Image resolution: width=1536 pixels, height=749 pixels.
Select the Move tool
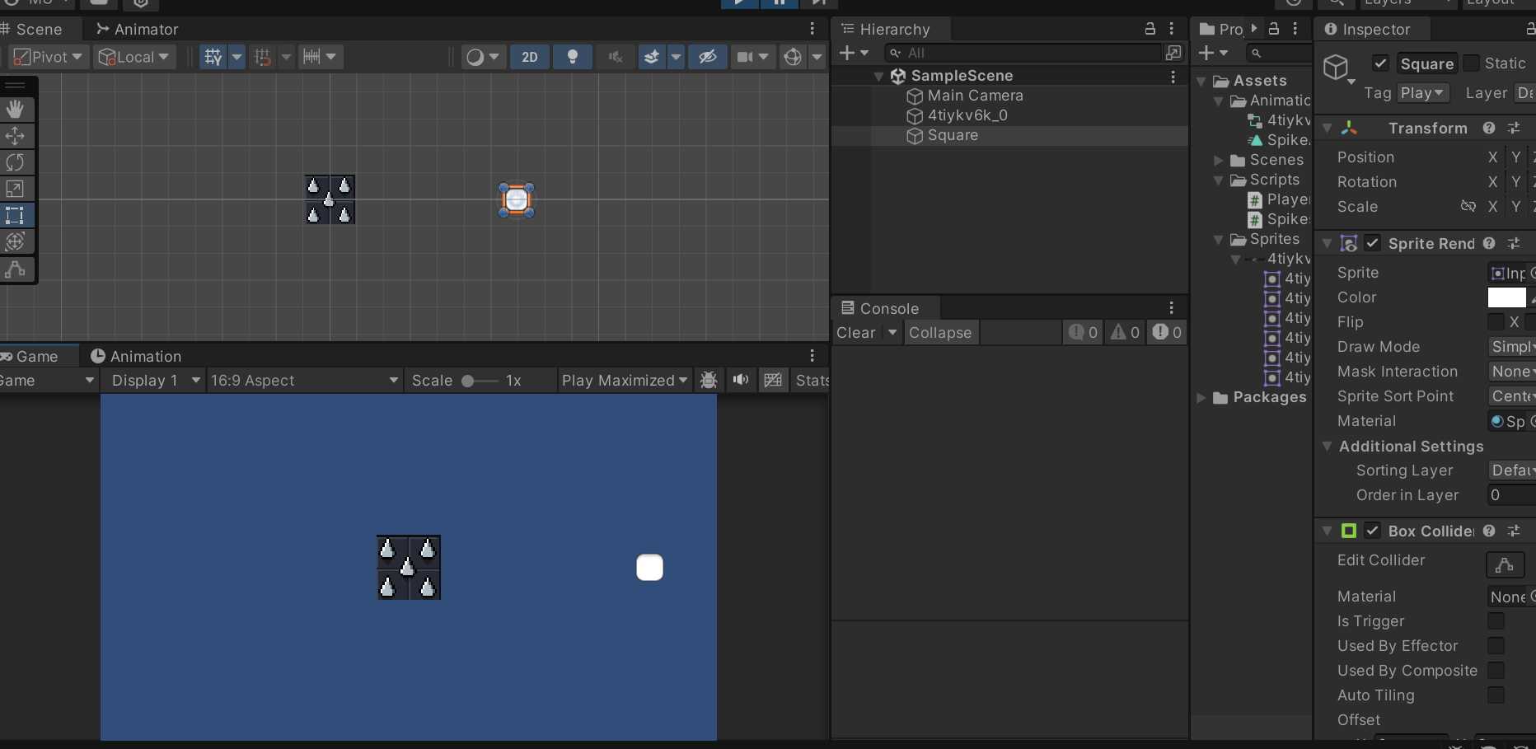pos(15,136)
